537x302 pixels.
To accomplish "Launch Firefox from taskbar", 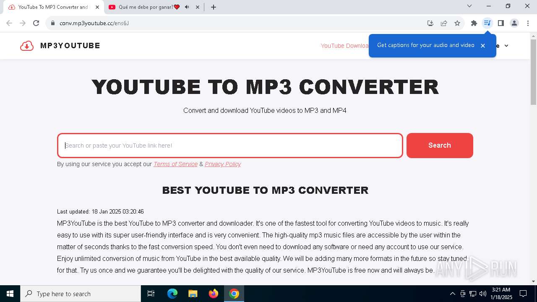I will click(214, 294).
